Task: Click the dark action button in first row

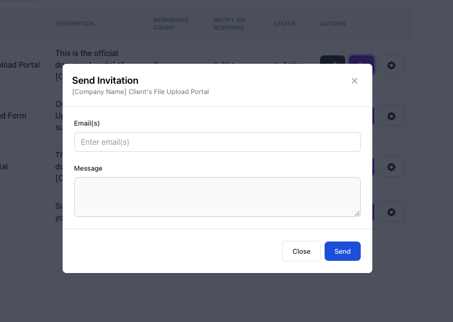Action: click(x=332, y=59)
